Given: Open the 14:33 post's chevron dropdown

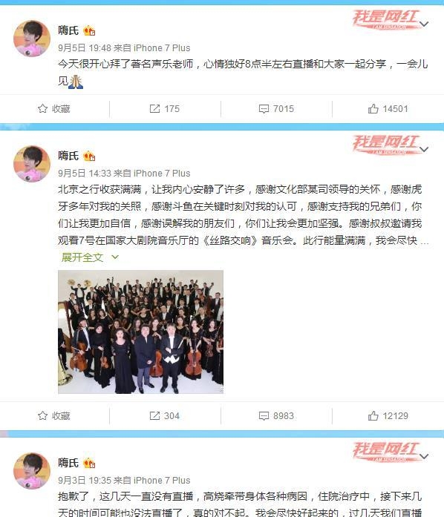Looking at the screenshot, I should pos(424,149).
